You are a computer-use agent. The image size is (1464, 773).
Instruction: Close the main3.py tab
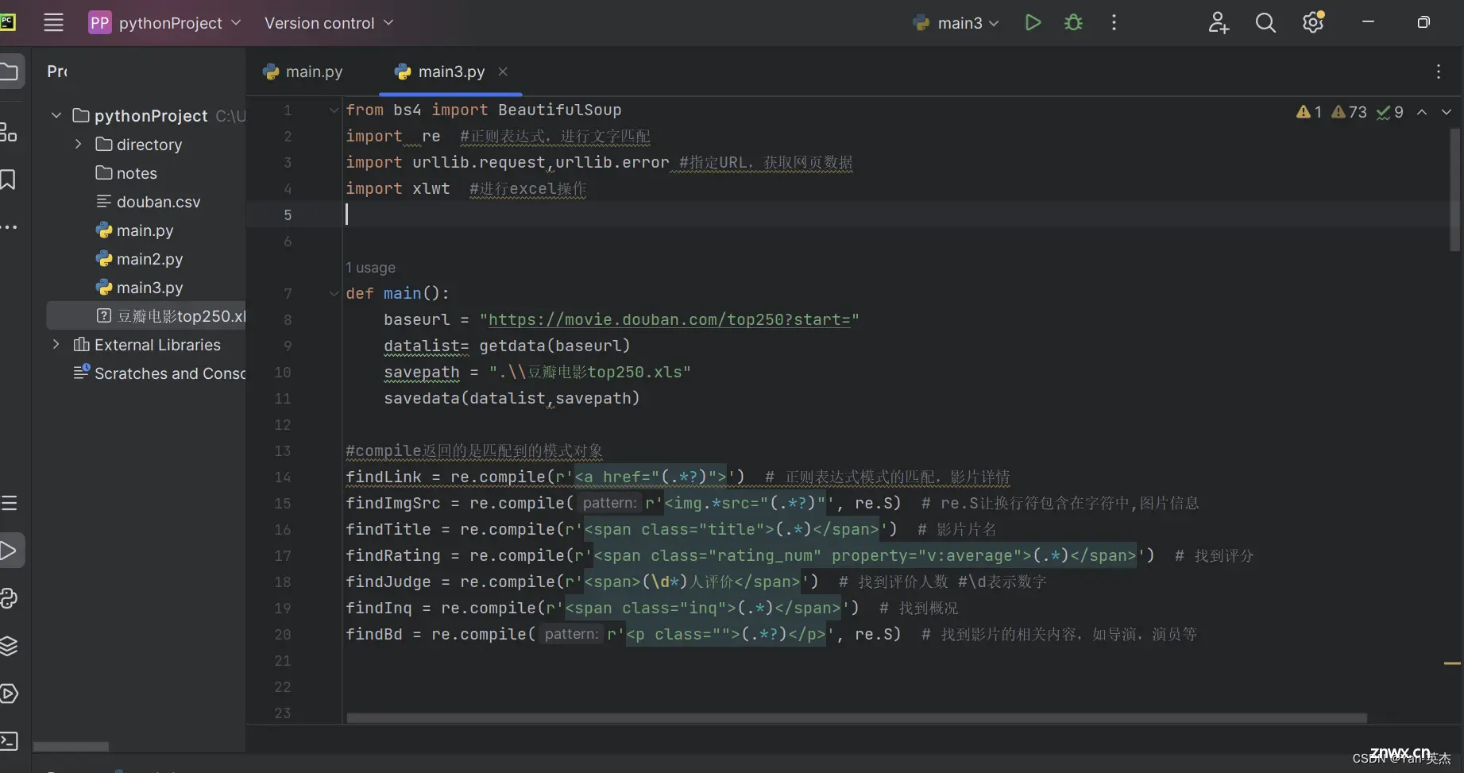503,72
